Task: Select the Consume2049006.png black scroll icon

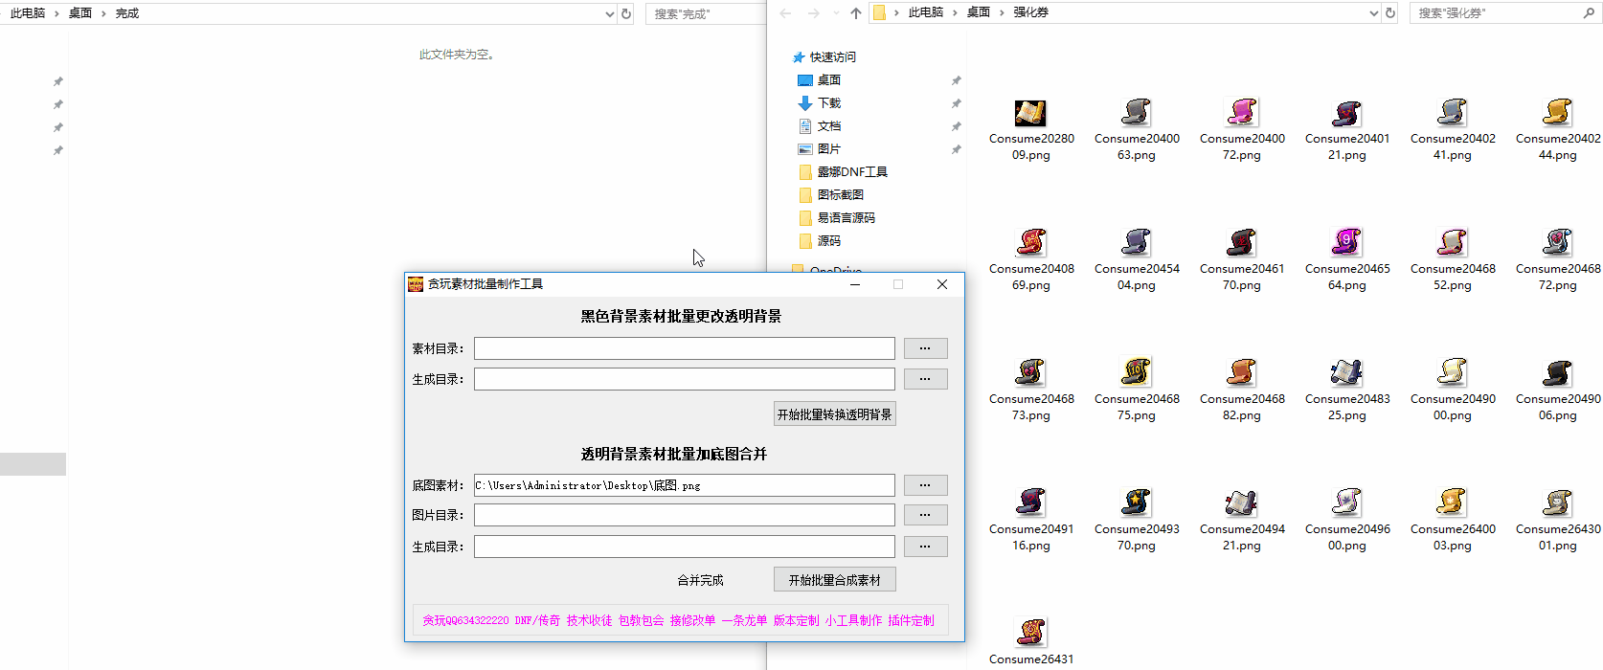Action: pos(1557,372)
